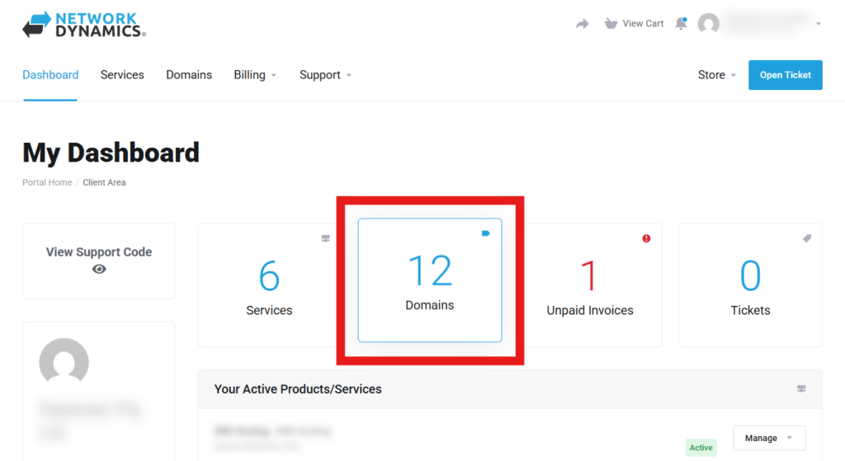Click the Network Dynamics logo
845x461 pixels.
click(x=83, y=25)
